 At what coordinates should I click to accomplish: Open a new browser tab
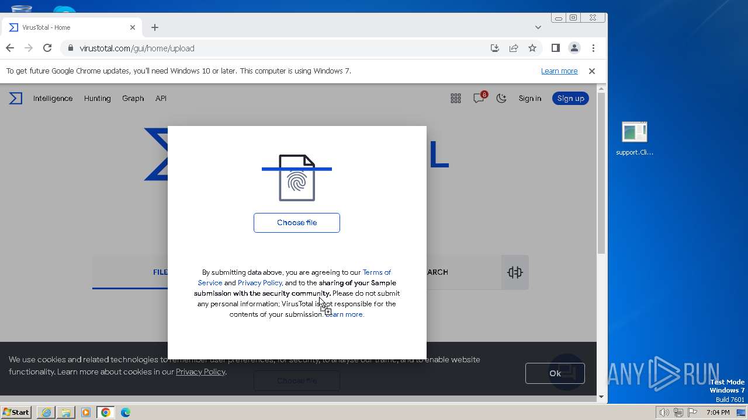[155, 27]
